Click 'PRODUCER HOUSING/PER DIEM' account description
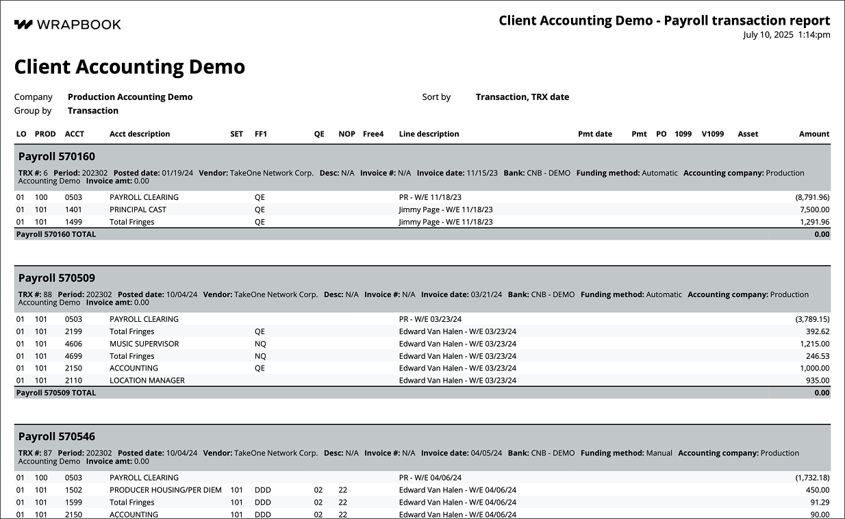 (166, 490)
